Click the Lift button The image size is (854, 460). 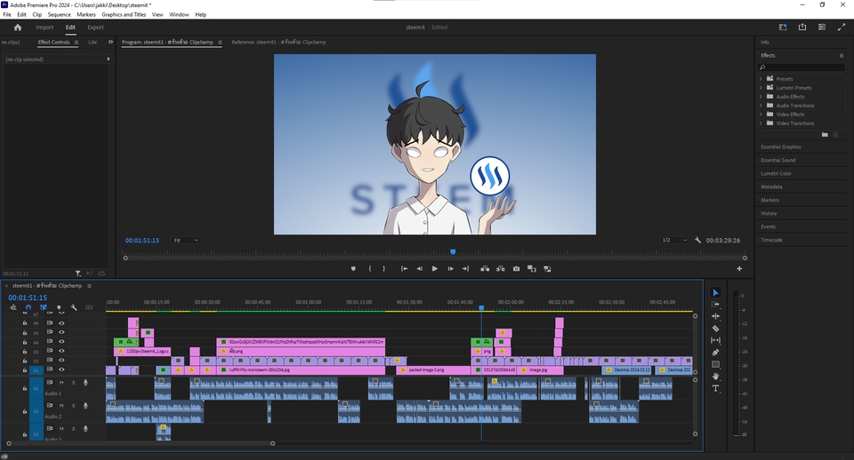485,268
